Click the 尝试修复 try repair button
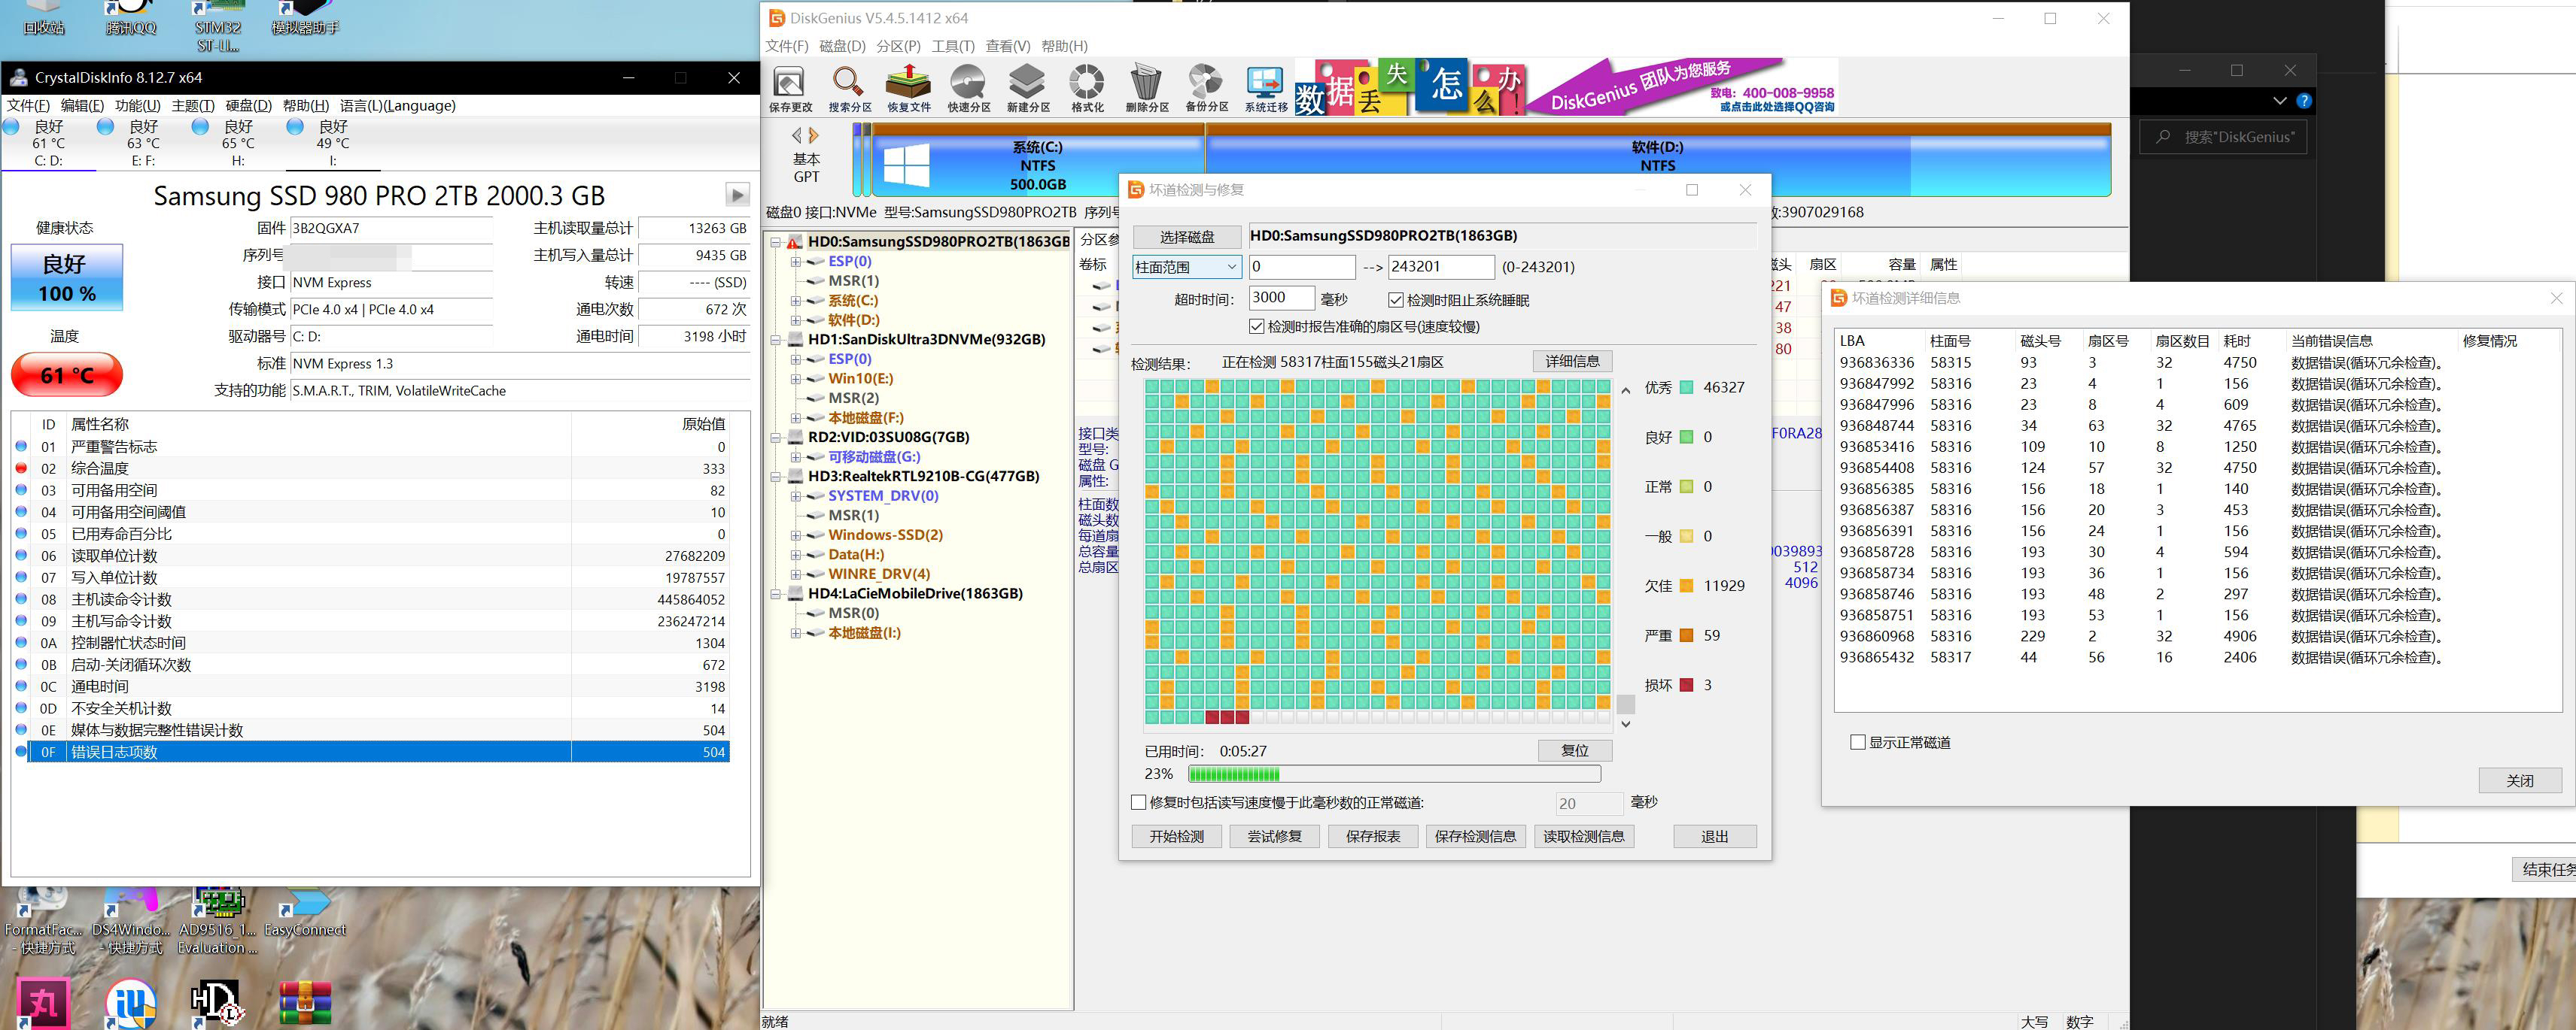 coord(1274,836)
